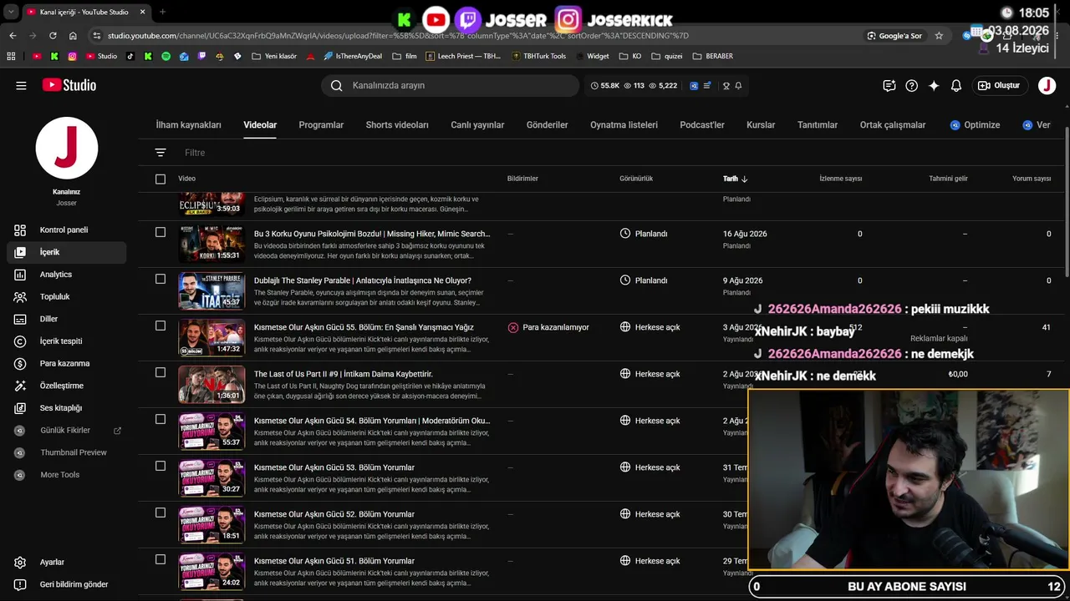Open Kontrol paneli from the sidebar
The width and height of the screenshot is (1070, 601).
[64, 230]
